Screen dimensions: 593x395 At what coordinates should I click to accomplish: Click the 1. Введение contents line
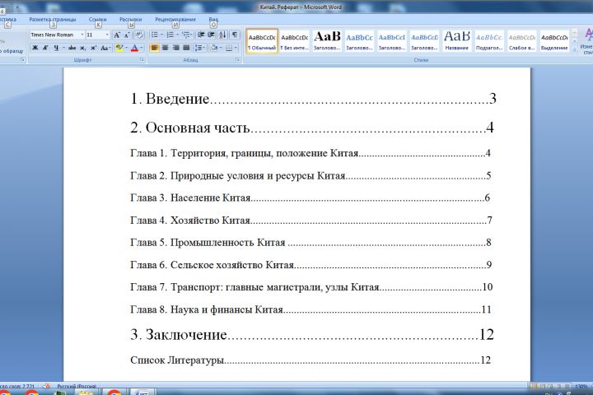pos(313,99)
